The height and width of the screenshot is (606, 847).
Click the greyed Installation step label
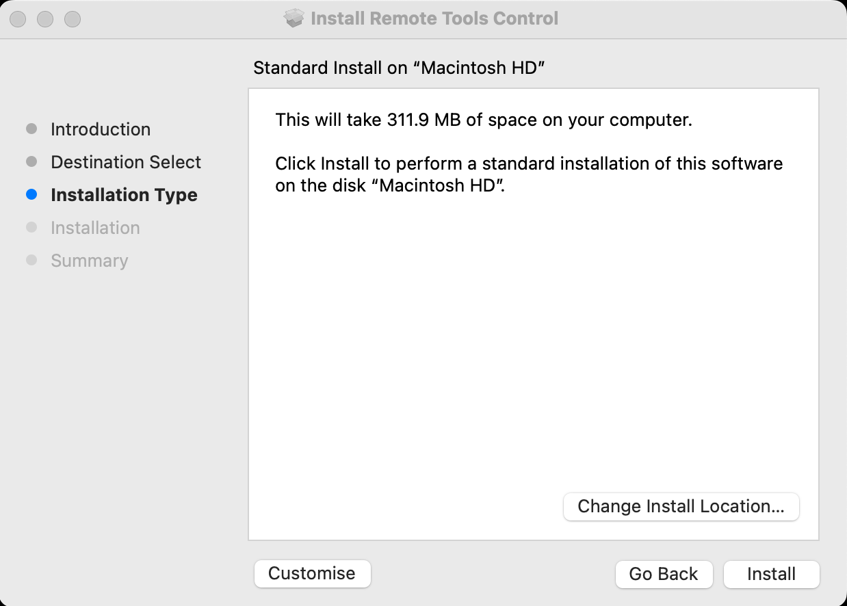[95, 228]
